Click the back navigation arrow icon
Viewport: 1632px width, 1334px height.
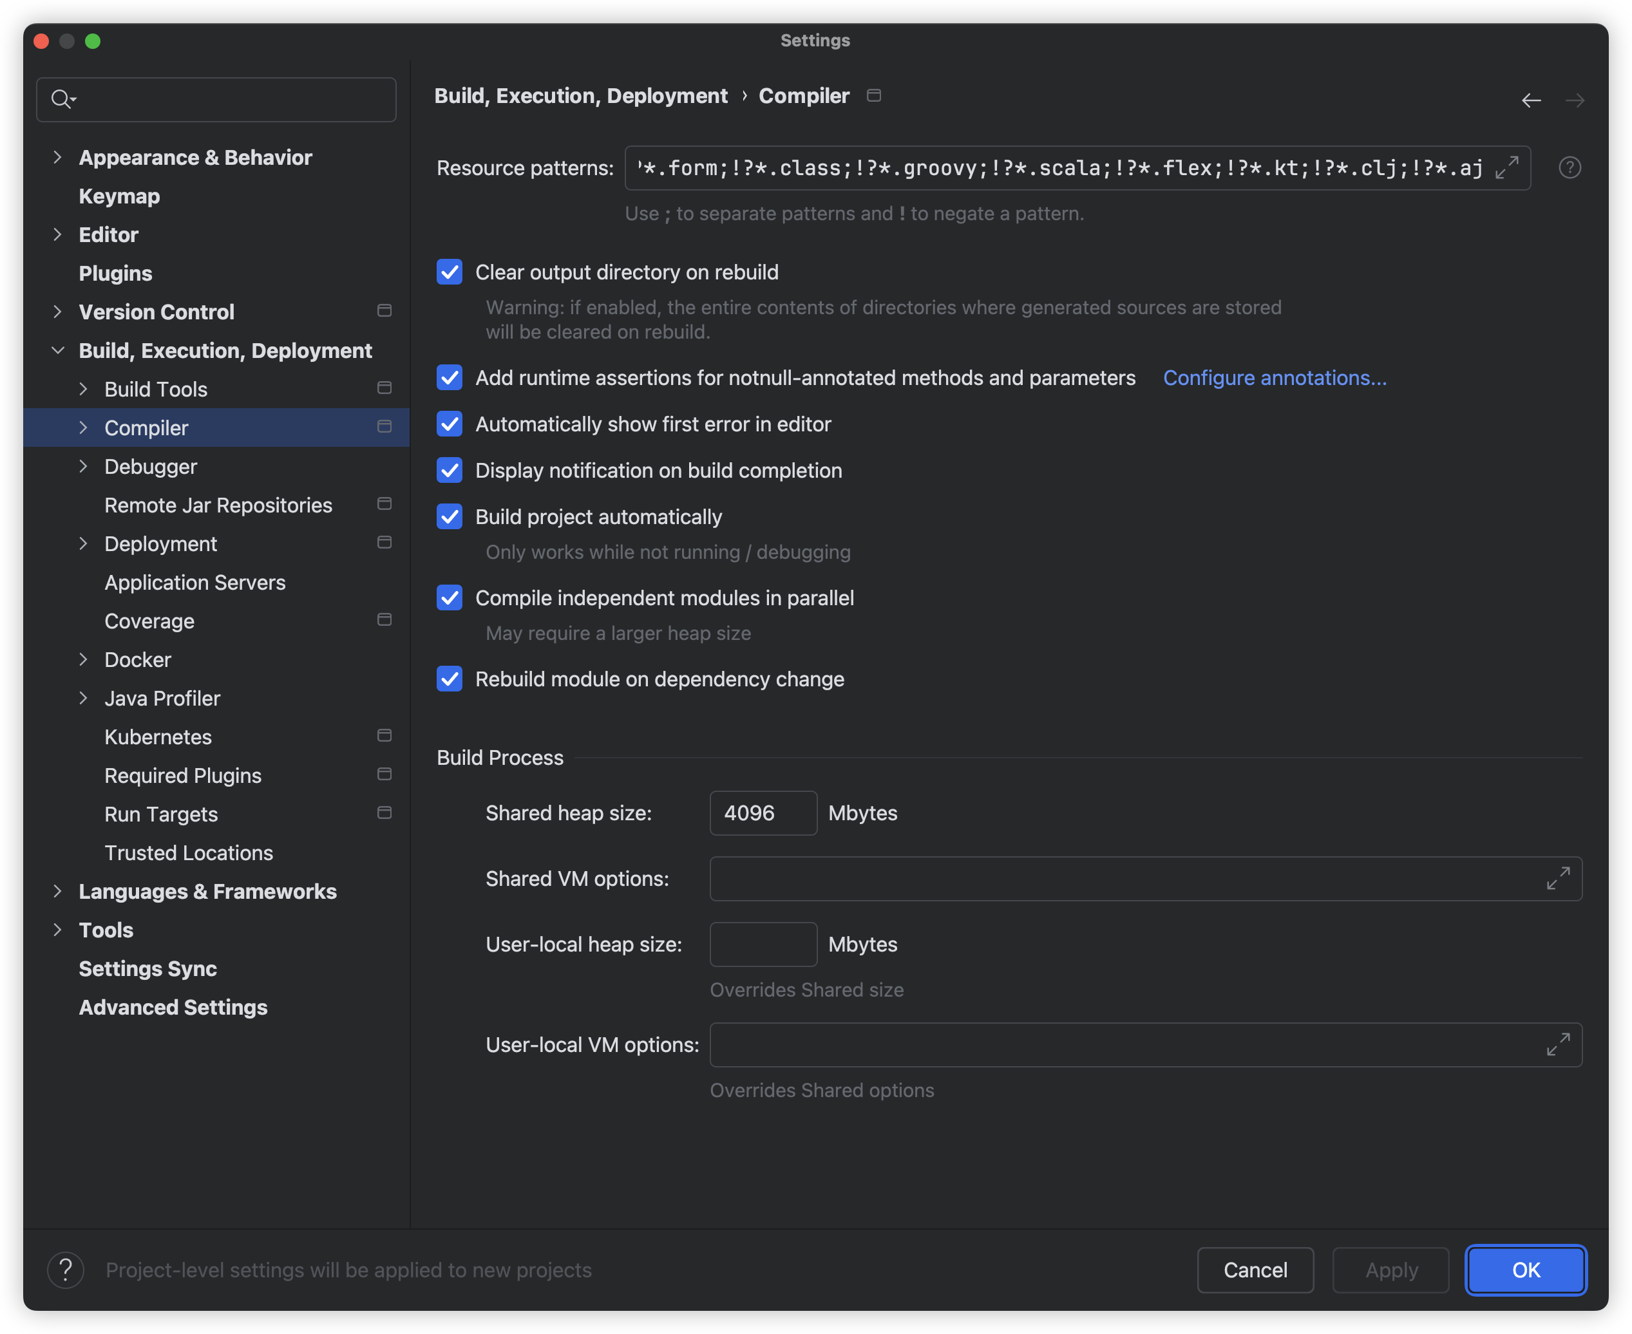1530,100
